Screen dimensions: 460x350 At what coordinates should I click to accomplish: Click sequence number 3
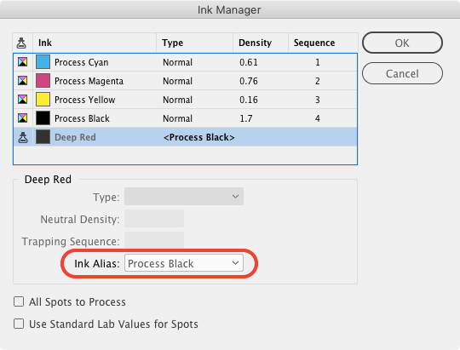318,100
